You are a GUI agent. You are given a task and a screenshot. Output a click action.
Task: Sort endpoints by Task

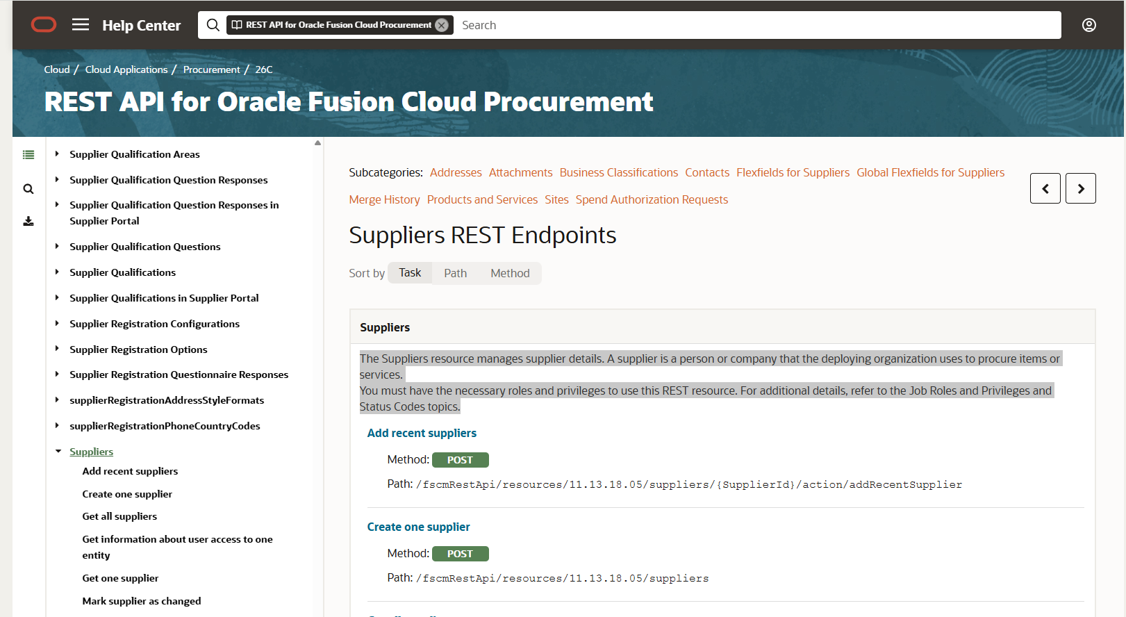click(x=410, y=273)
